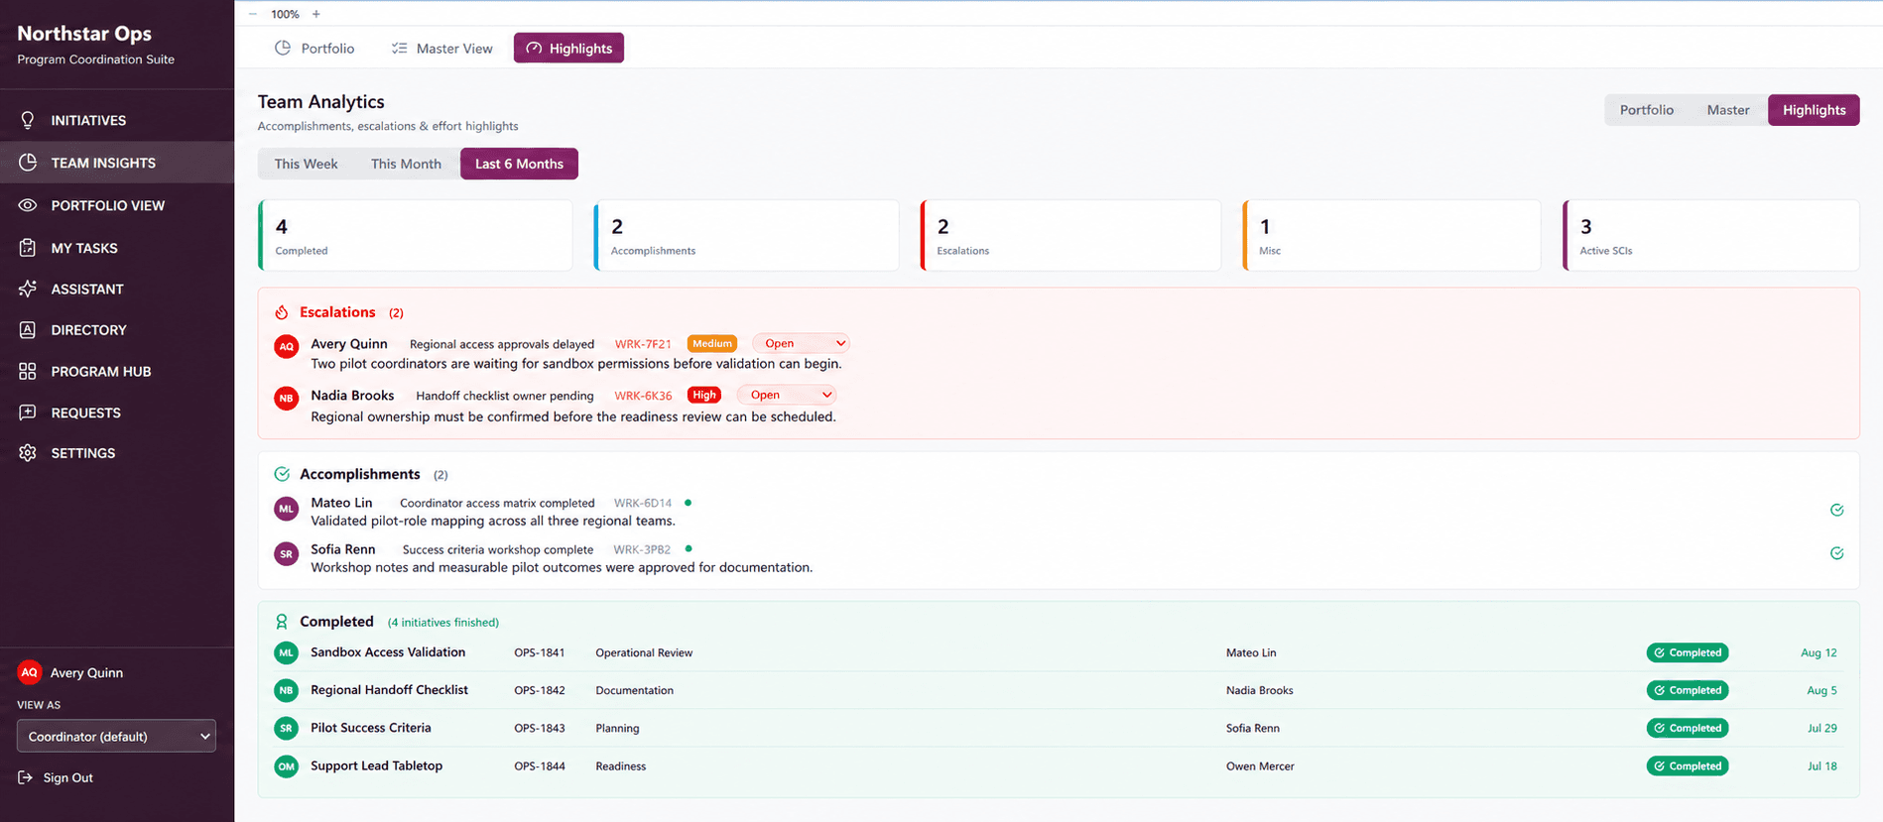
Task: Click the Aug 12 completion date
Action: coord(1819,652)
